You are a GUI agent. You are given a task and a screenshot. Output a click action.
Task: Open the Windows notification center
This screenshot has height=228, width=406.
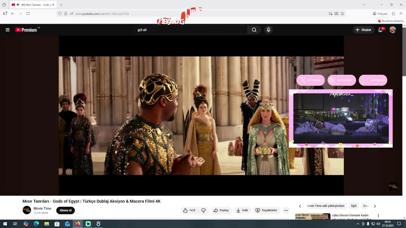click(x=399, y=224)
